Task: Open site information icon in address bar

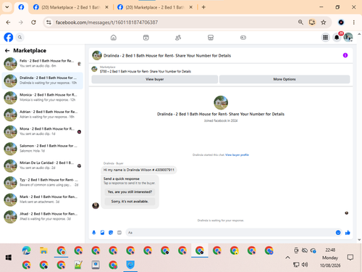Action: 49,22
